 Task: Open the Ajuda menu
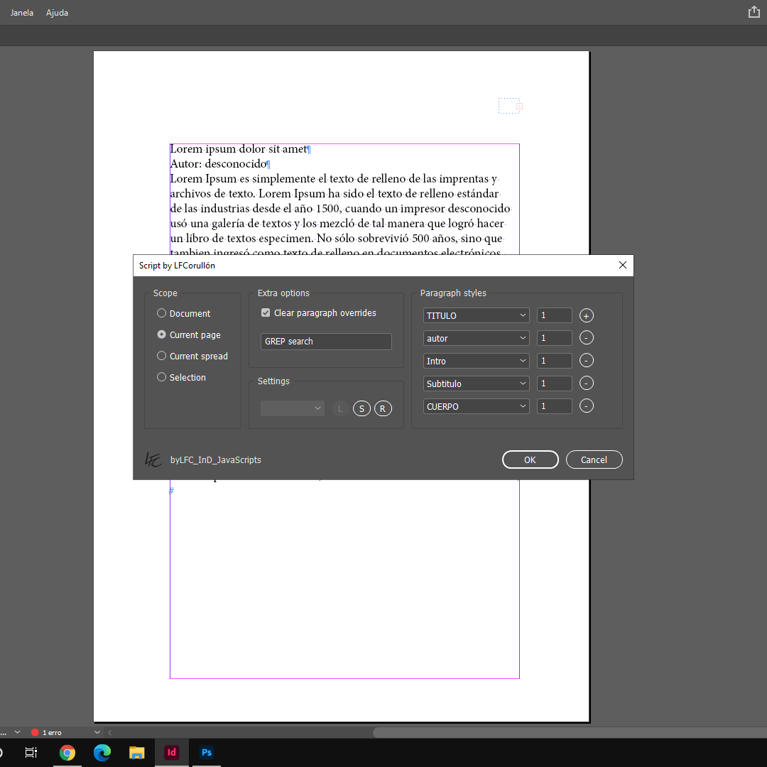(x=57, y=13)
